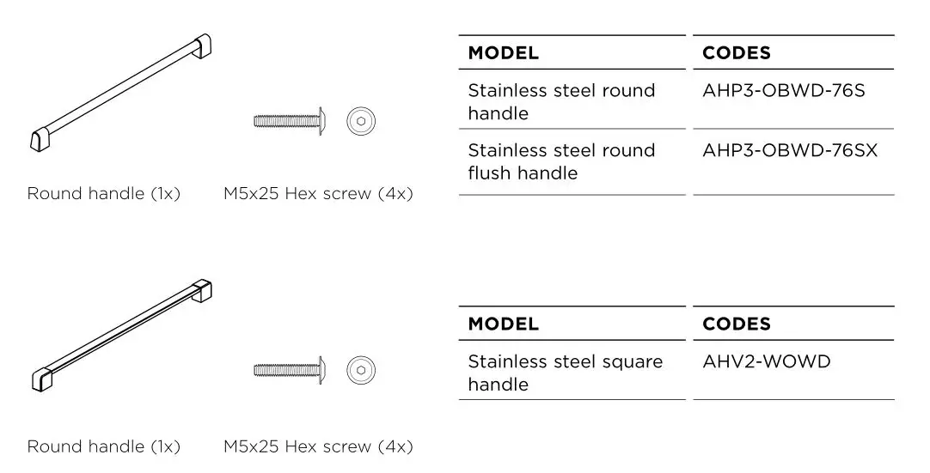Click the 'Round handle (1x)' caption under the square handle
This screenshot has height=473, width=930.
tap(104, 446)
